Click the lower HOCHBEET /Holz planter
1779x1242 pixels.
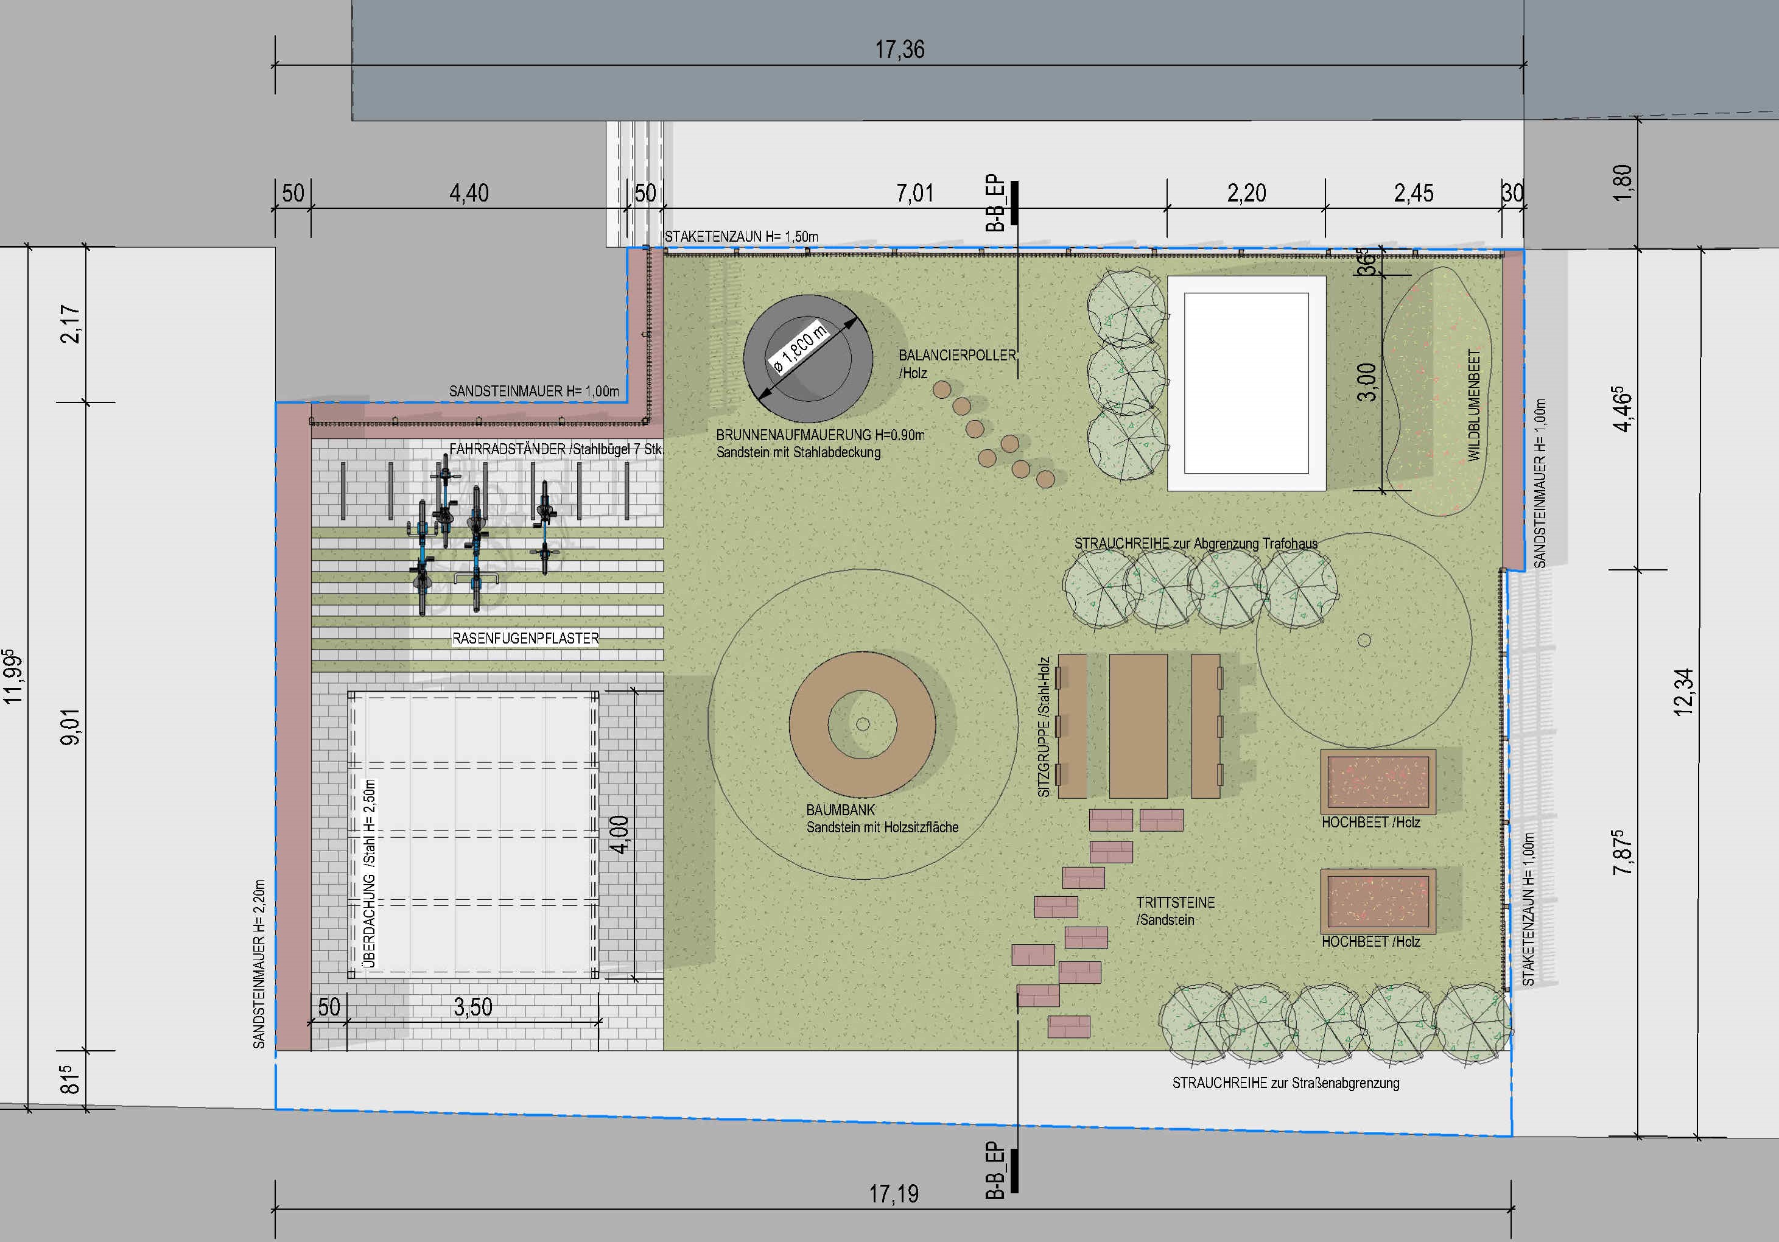(1378, 901)
